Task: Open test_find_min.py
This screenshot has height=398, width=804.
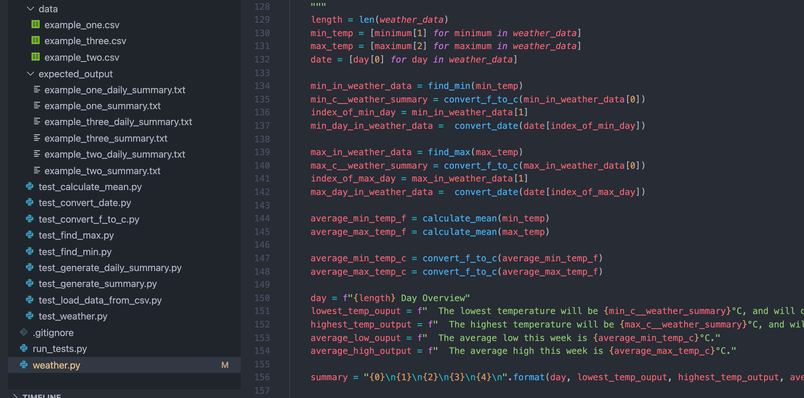Action: click(75, 252)
